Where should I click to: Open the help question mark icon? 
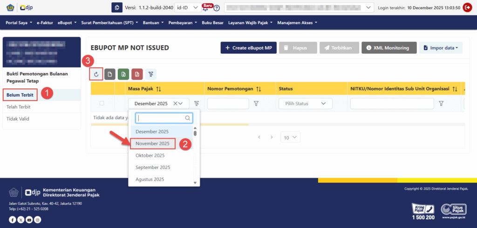[x=217, y=8]
